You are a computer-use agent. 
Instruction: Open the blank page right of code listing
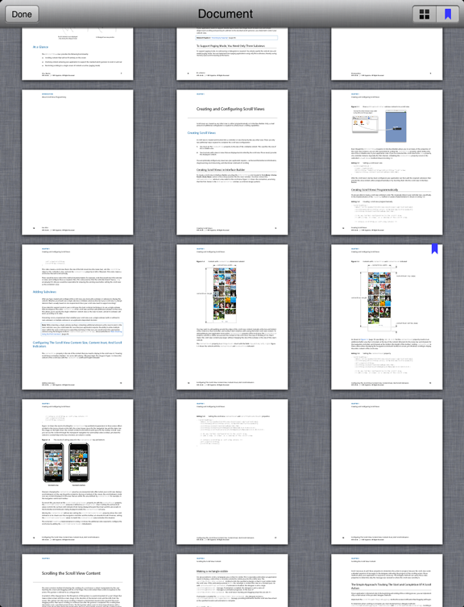tap(387, 472)
